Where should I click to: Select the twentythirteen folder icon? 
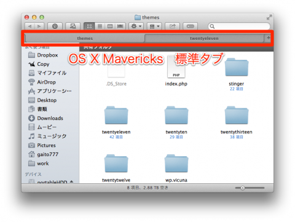237,115
